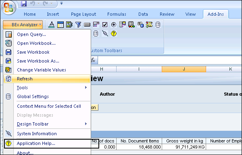Open the Customize Quick Access Toolbar dropdown

61,3
